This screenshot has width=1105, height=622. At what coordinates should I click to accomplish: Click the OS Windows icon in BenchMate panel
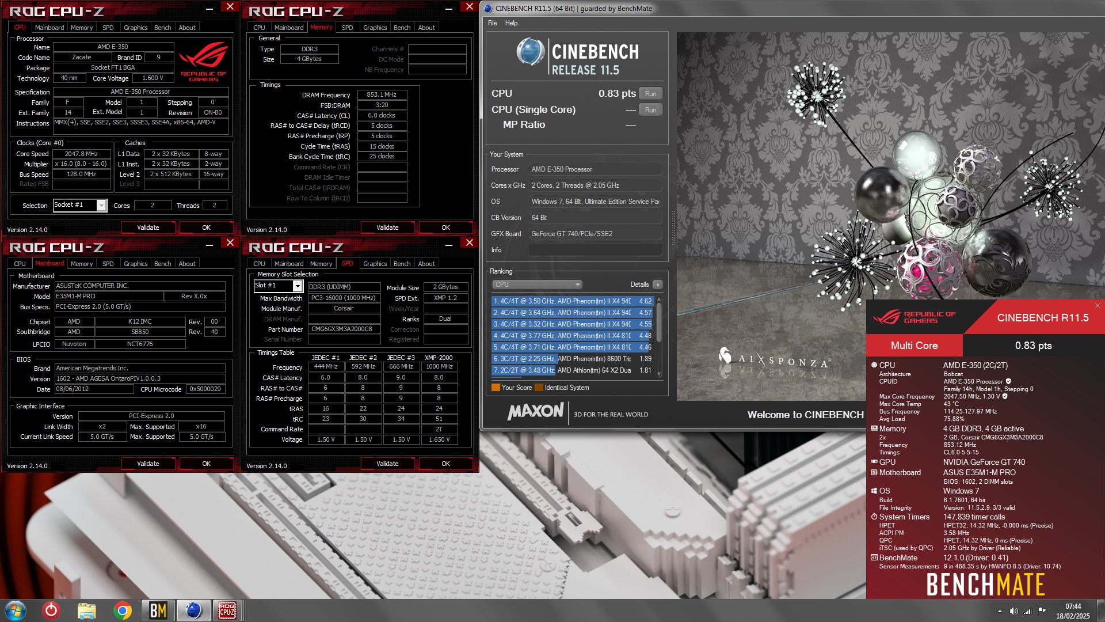pyautogui.click(x=874, y=491)
